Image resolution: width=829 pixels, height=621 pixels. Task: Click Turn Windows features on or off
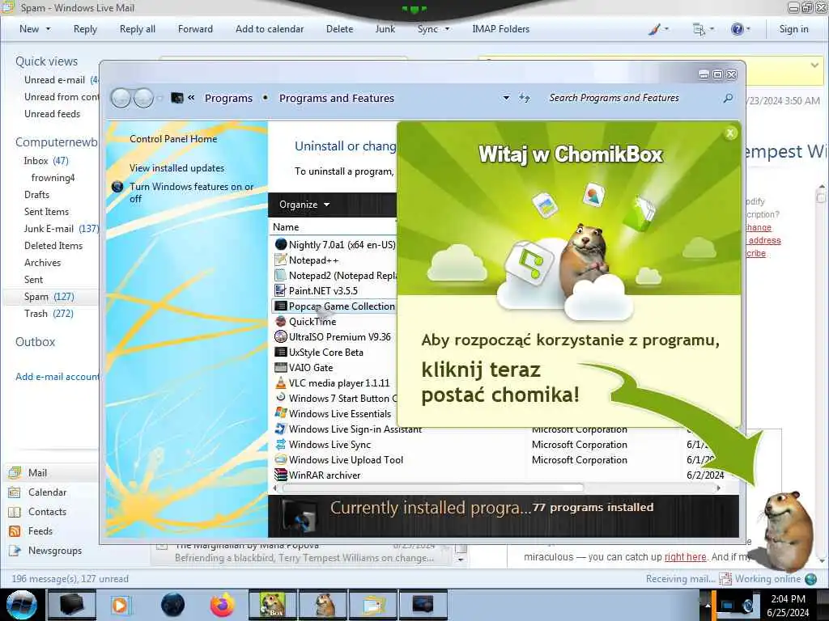click(191, 192)
